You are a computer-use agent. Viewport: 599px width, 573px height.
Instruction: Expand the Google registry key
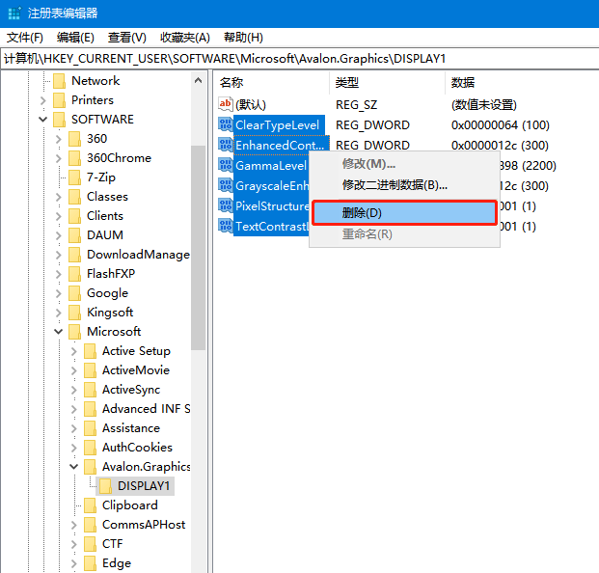[x=59, y=293]
